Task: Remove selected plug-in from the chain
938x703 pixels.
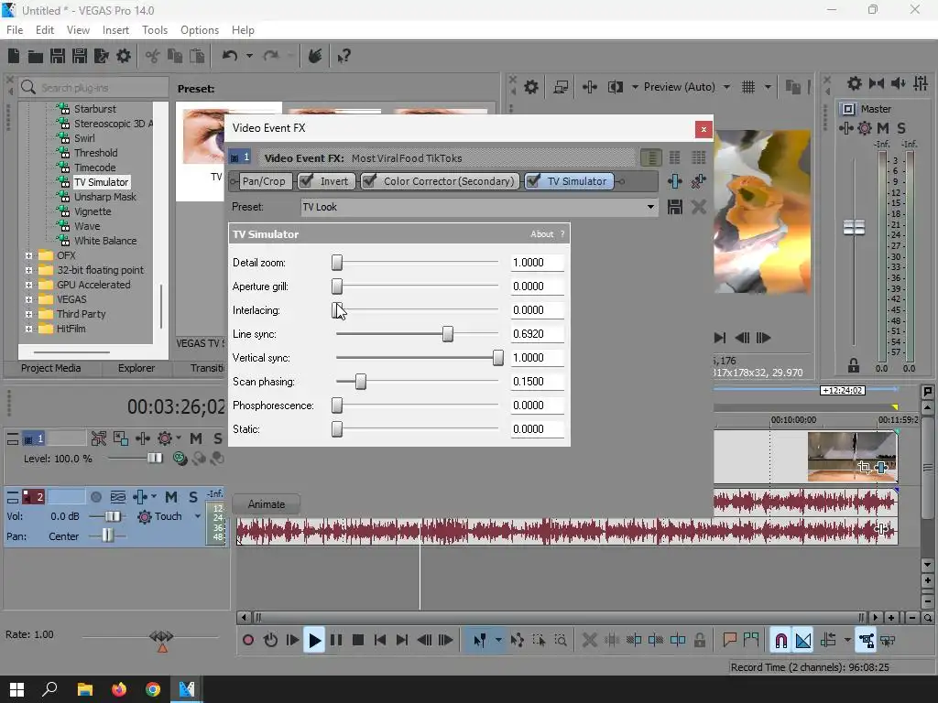Action: click(x=698, y=181)
